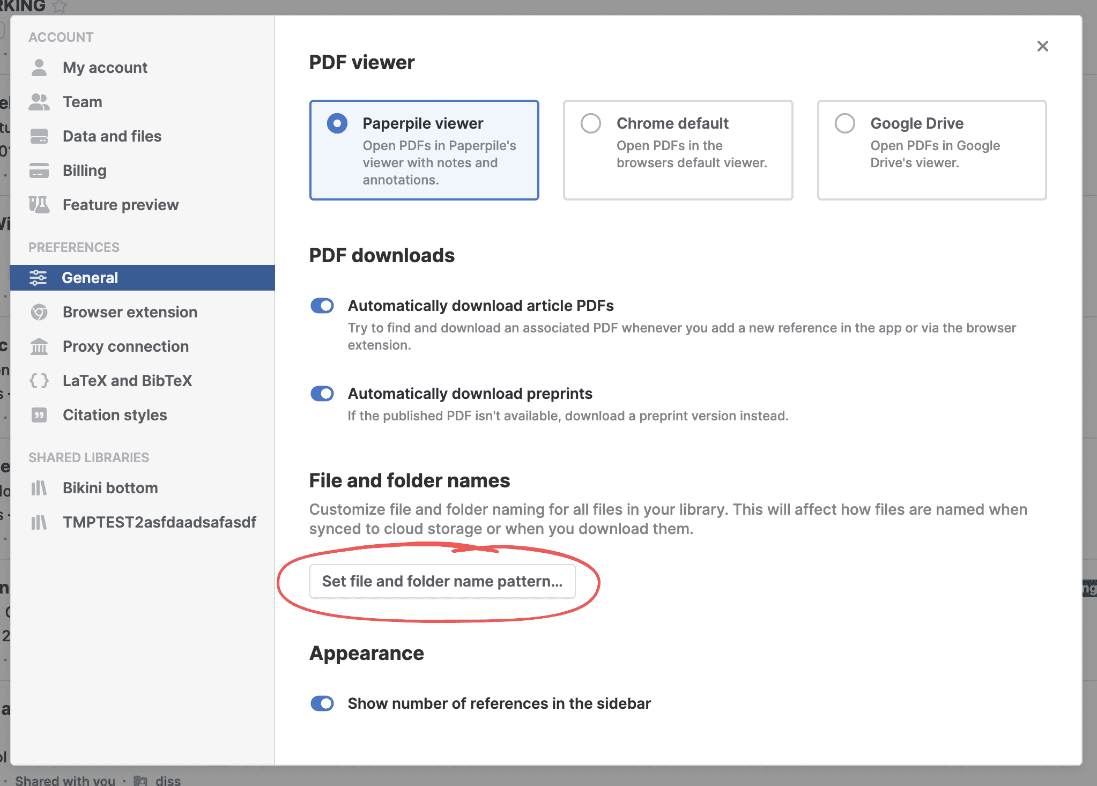Toggle Automatically download article PDFs
The image size is (1097, 786).
pos(322,306)
